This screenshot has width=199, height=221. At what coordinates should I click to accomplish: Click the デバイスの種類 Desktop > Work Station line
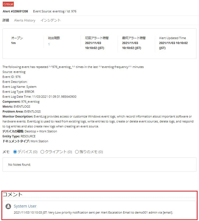click(30, 131)
